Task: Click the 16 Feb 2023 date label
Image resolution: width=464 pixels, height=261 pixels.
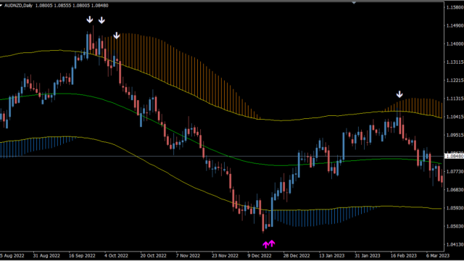Action: tap(403, 256)
